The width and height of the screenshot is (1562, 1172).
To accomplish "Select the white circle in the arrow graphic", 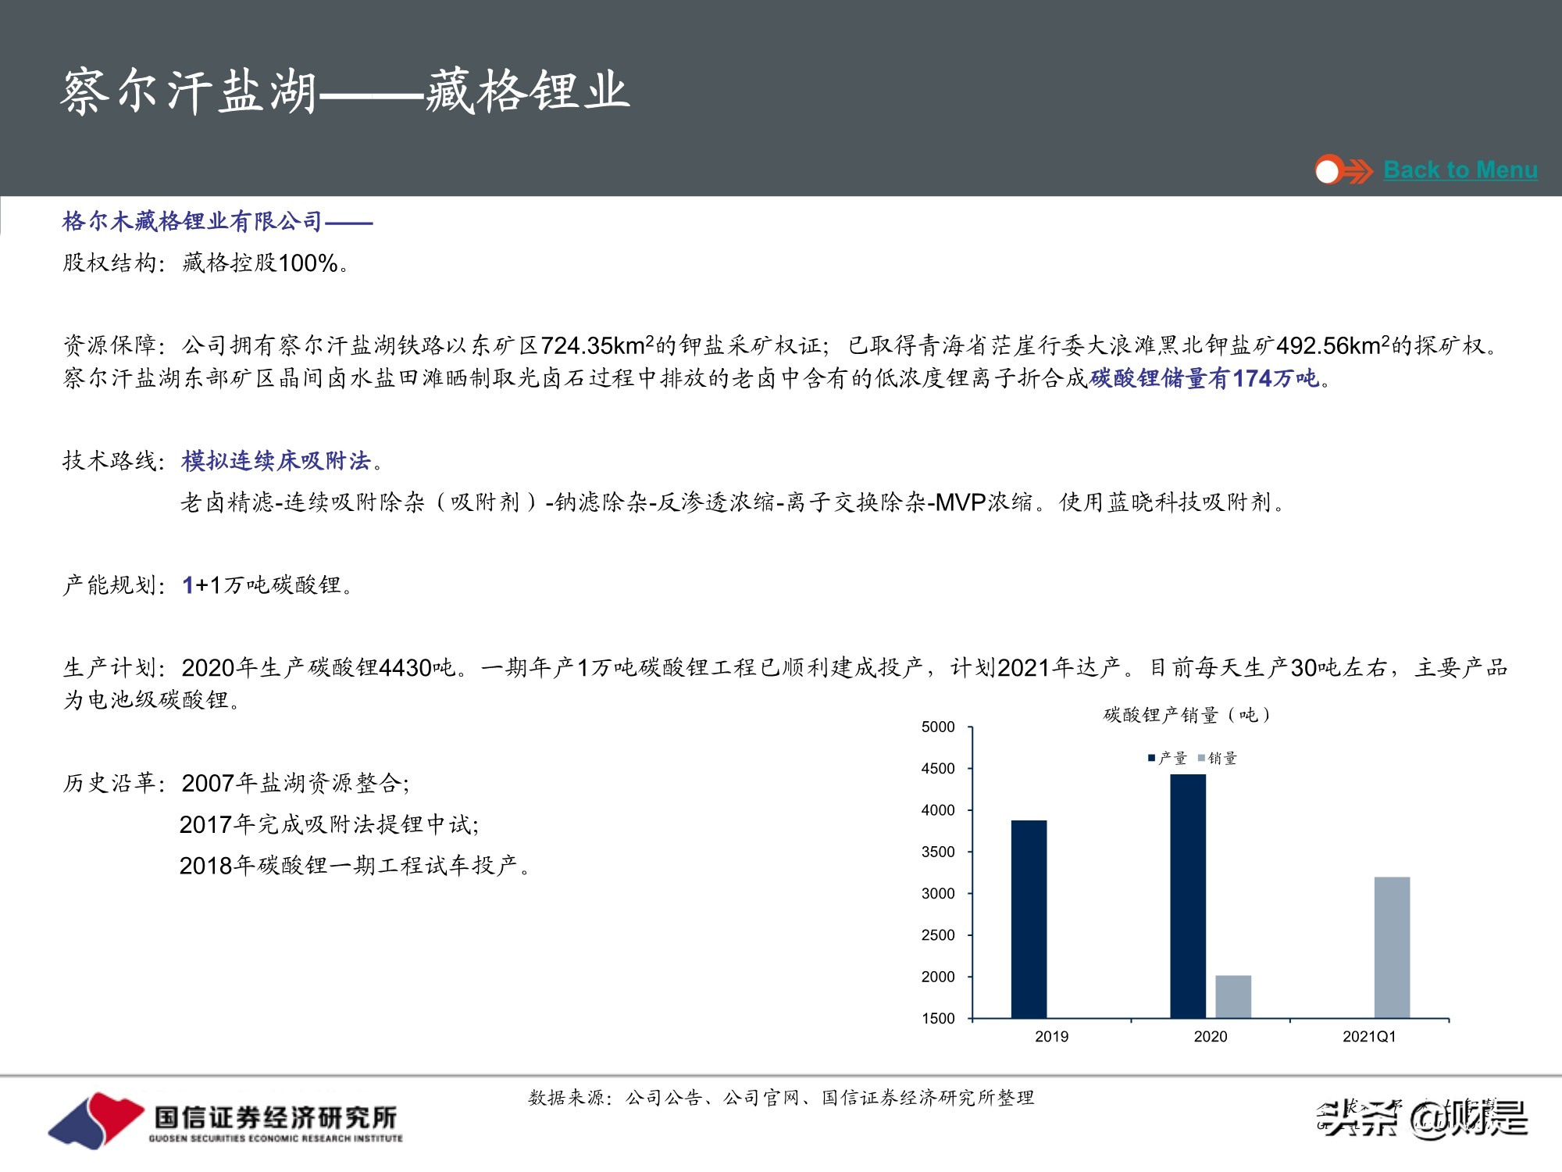I will click(x=1325, y=169).
